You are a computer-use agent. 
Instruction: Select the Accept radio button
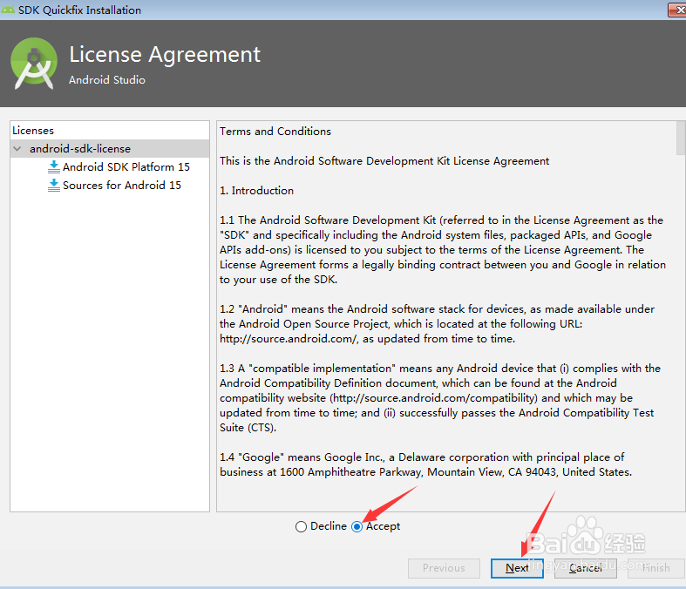(x=357, y=526)
